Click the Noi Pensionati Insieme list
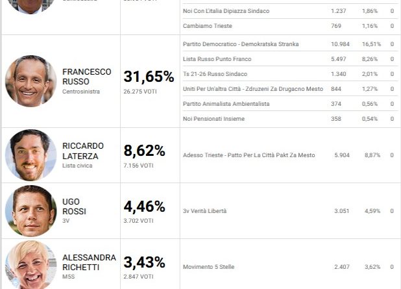Screen dimensions: 401x289 coord(213,119)
